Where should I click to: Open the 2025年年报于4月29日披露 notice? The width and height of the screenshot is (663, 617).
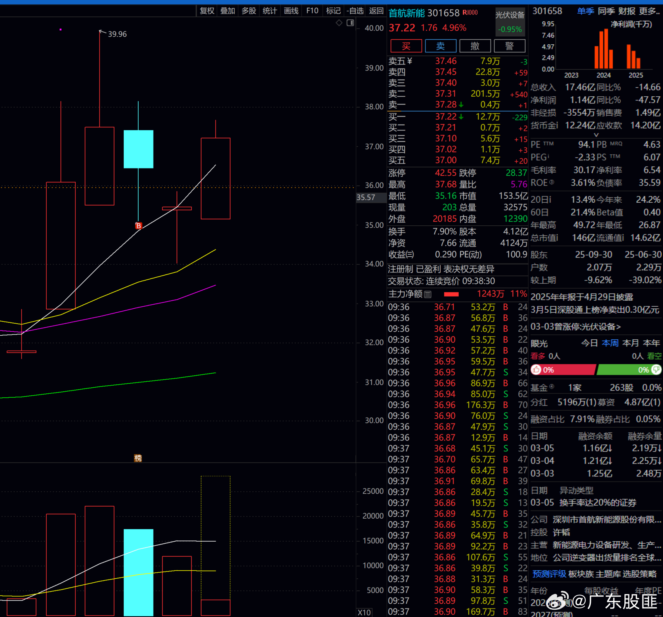(582, 297)
